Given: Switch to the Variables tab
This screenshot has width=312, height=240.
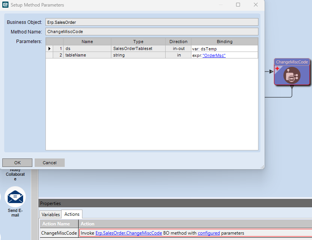Looking at the screenshot, I should coord(50,214).
